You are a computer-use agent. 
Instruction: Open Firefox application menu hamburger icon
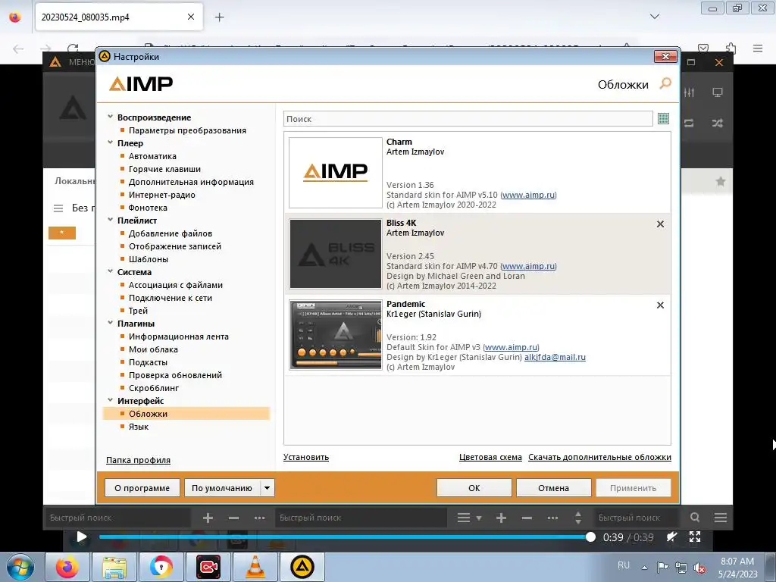758,48
